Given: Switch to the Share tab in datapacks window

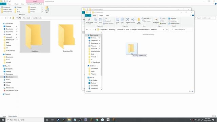Looking at the screenshot, I should [x=101, y=16].
